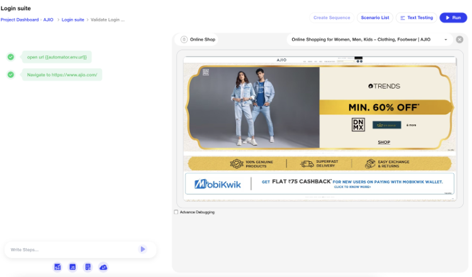Click the 100% Genuine Products badge
The width and height of the screenshot is (472, 277).
(252, 164)
